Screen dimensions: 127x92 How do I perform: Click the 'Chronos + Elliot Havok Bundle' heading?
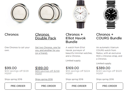point(76,38)
